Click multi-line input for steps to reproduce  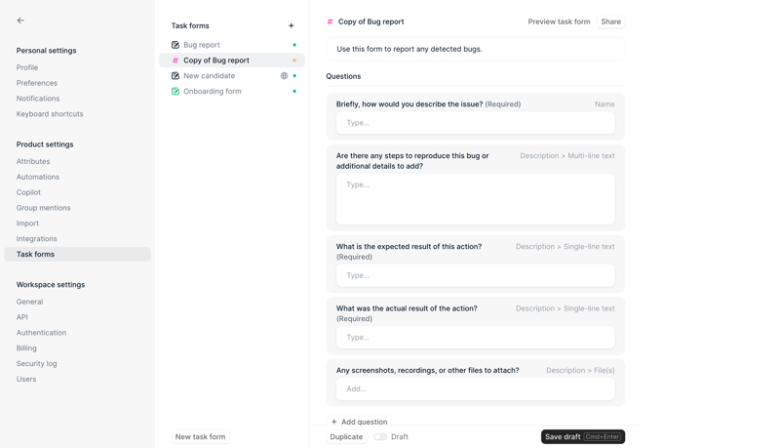[476, 198]
